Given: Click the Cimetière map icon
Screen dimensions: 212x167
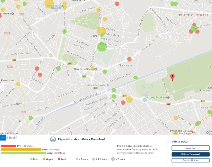Looking at the screenshot, I should [x=13, y=14].
